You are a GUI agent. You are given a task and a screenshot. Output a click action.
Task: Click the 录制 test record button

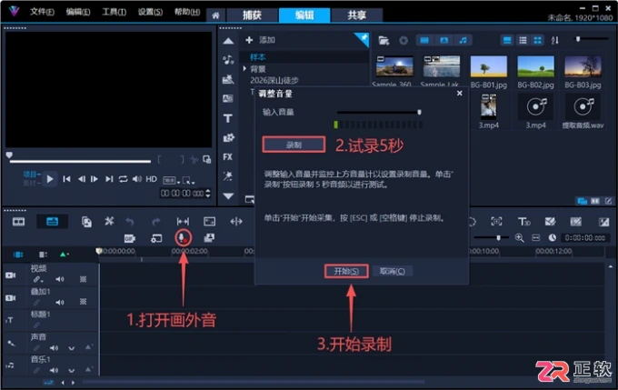(294, 145)
